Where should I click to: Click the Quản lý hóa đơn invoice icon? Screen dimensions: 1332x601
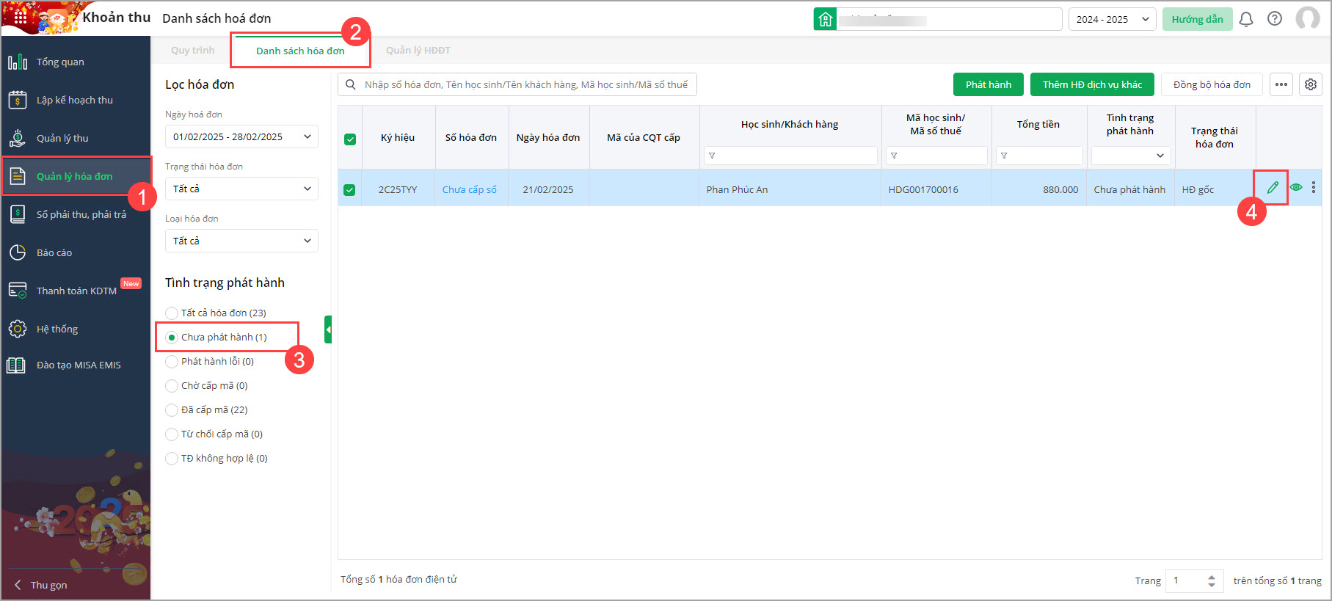click(x=18, y=176)
